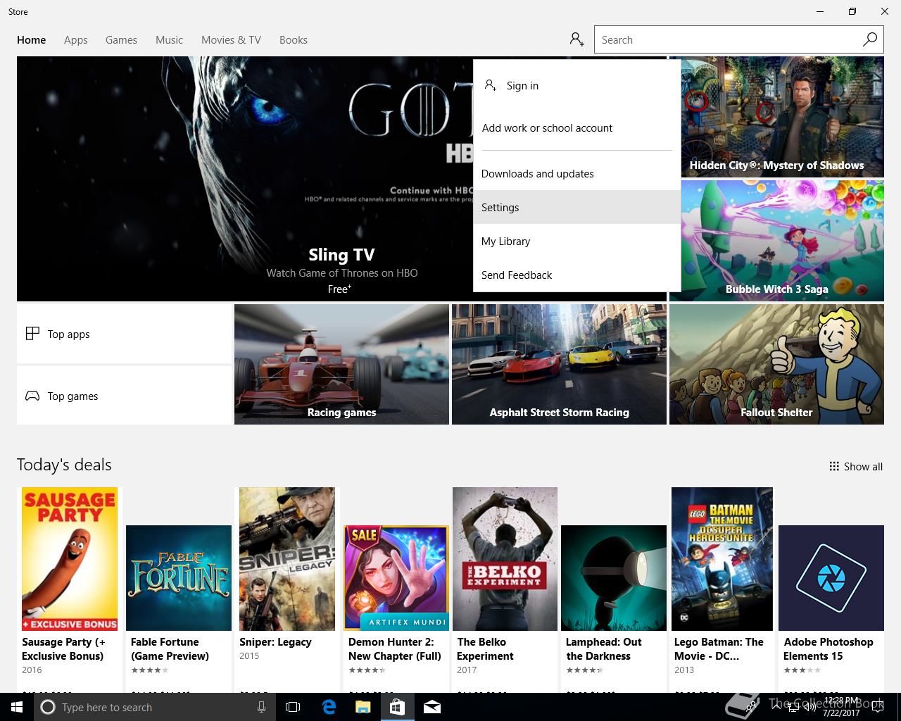Open the Fallout Shelter tile
The image size is (901, 721).
click(776, 364)
